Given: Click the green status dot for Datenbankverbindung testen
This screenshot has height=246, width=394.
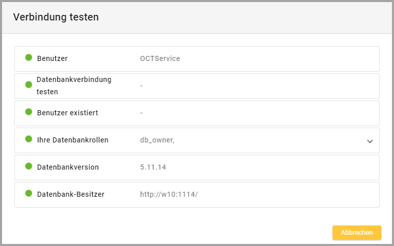Looking at the screenshot, I should coord(29,85).
